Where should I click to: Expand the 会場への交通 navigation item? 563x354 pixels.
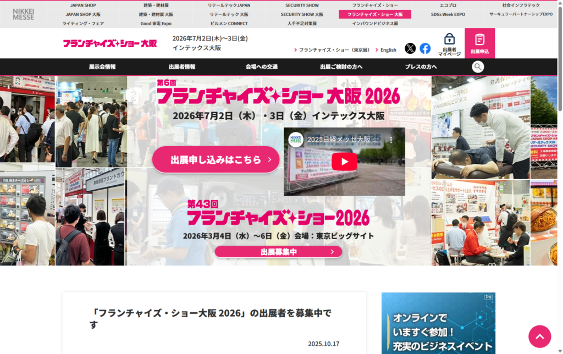(x=261, y=67)
